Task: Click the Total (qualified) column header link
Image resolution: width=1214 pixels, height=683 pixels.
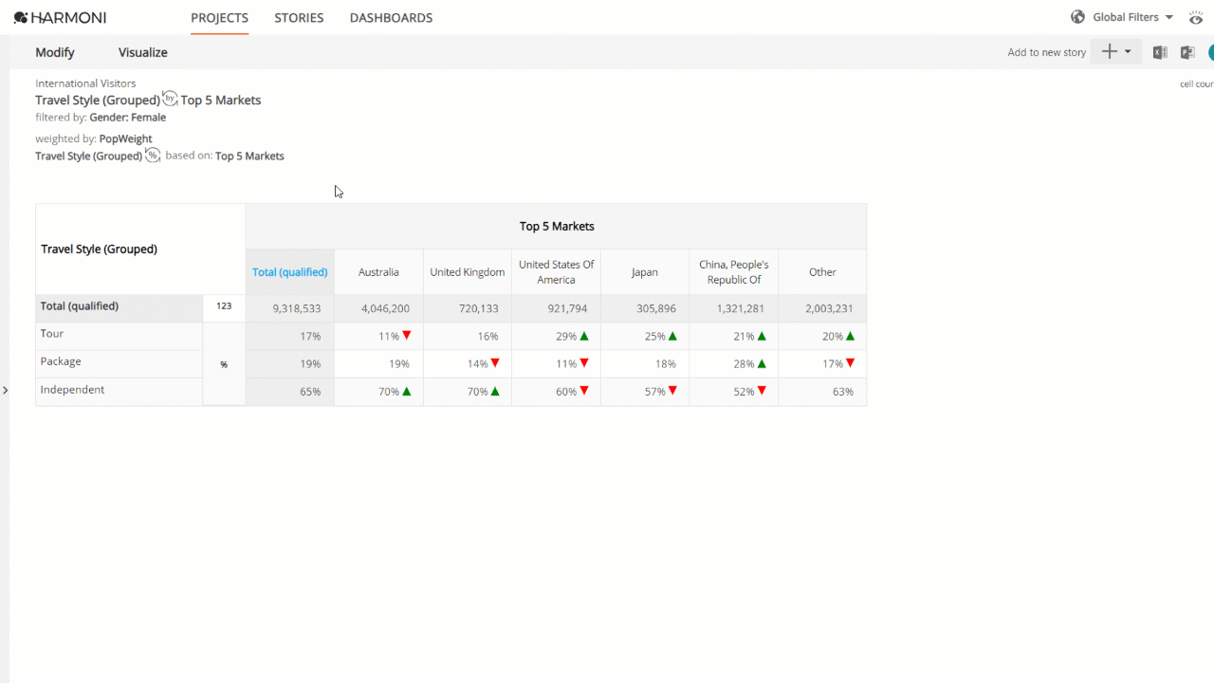Action: 290,272
